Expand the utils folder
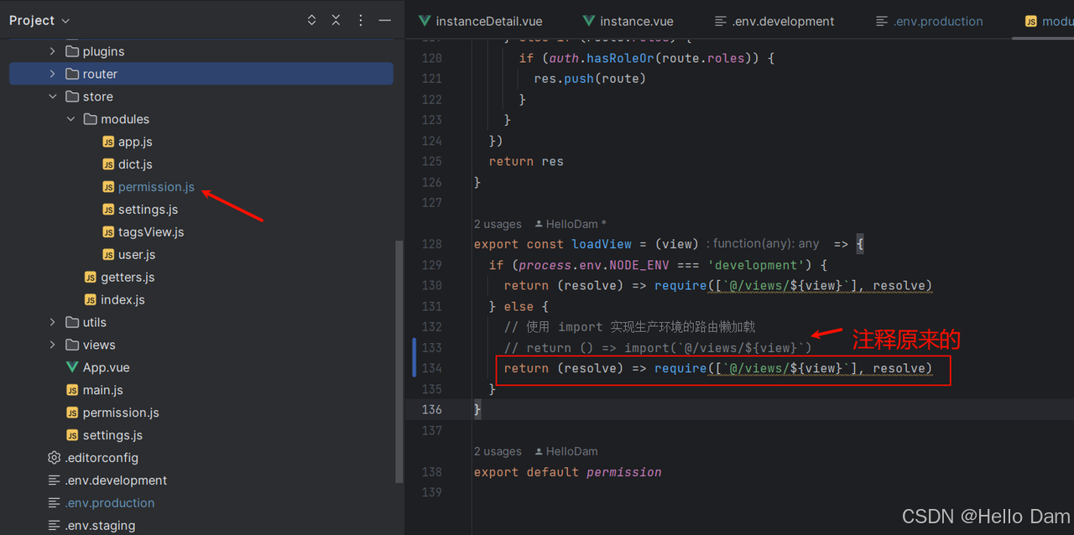The image size is (1074, 535). pyautogui.click(x=53, y=322)
